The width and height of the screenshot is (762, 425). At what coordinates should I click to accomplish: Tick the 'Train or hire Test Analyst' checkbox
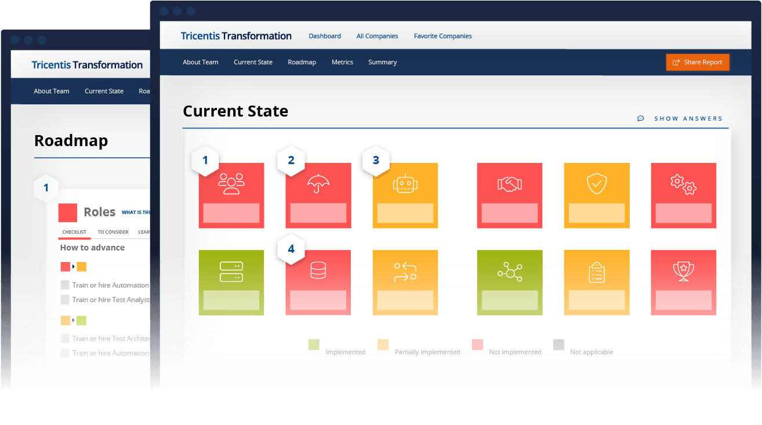65,300
